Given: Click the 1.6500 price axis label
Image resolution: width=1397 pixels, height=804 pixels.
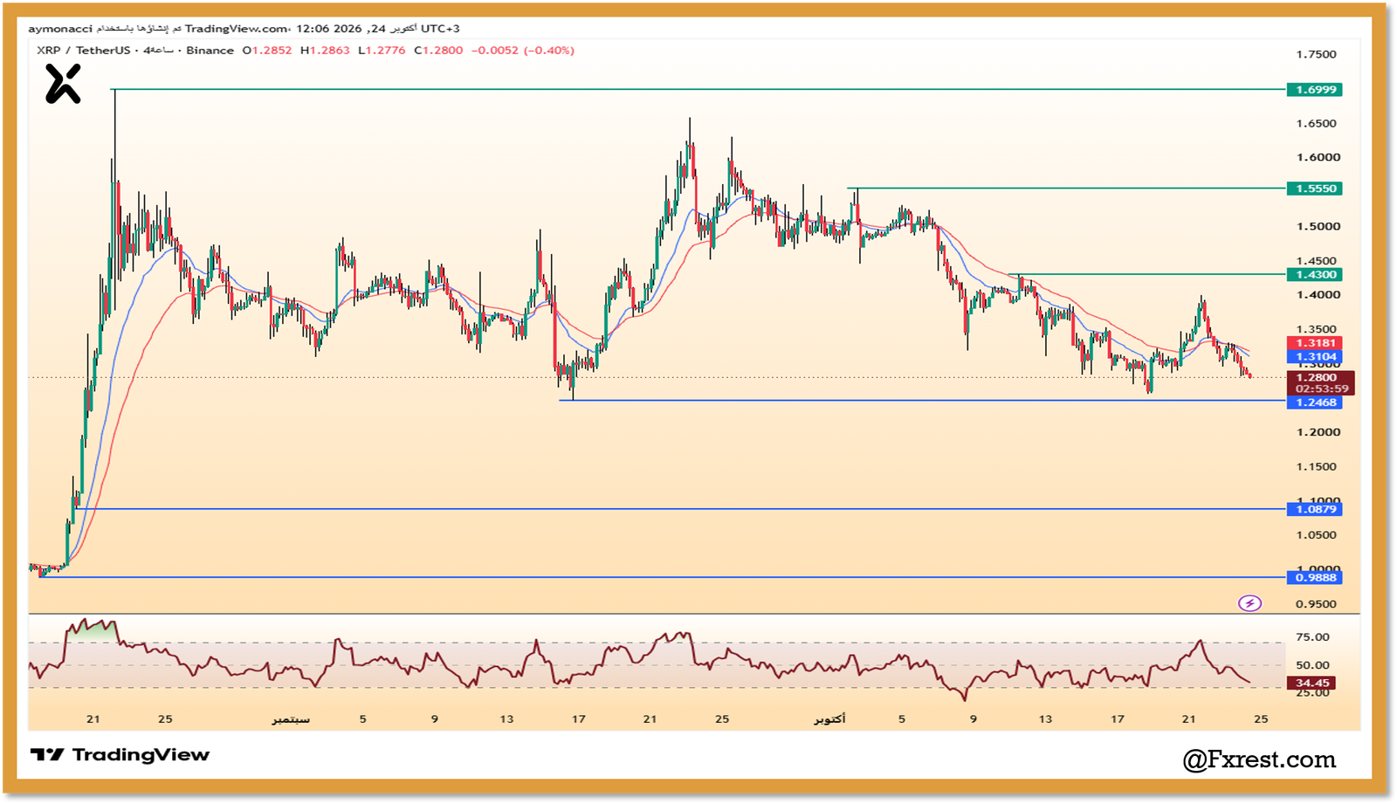Looking at the screenshot, I should point(1316,124).
